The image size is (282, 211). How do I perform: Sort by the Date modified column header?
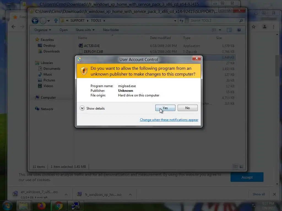coord(160,38)
